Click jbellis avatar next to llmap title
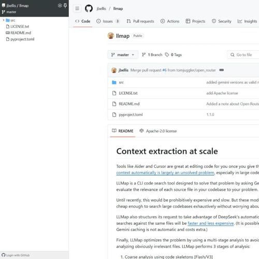The image size is (259, 259). coord(111,36)
